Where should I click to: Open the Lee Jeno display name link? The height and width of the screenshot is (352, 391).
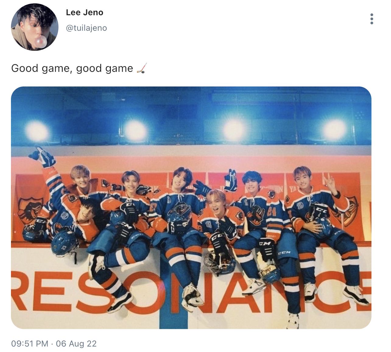[x=85, y=12]
